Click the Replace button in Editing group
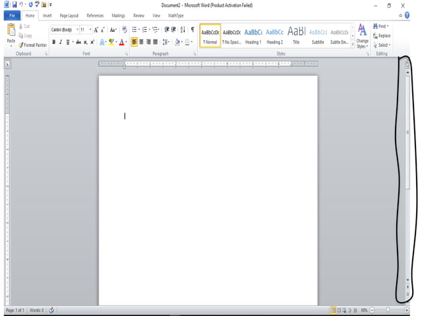This screenshot has height=316, width=422. pyautogui.click(x=382, y=36)
